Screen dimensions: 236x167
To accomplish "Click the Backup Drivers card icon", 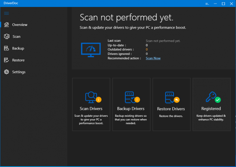I will coord(132,97).
